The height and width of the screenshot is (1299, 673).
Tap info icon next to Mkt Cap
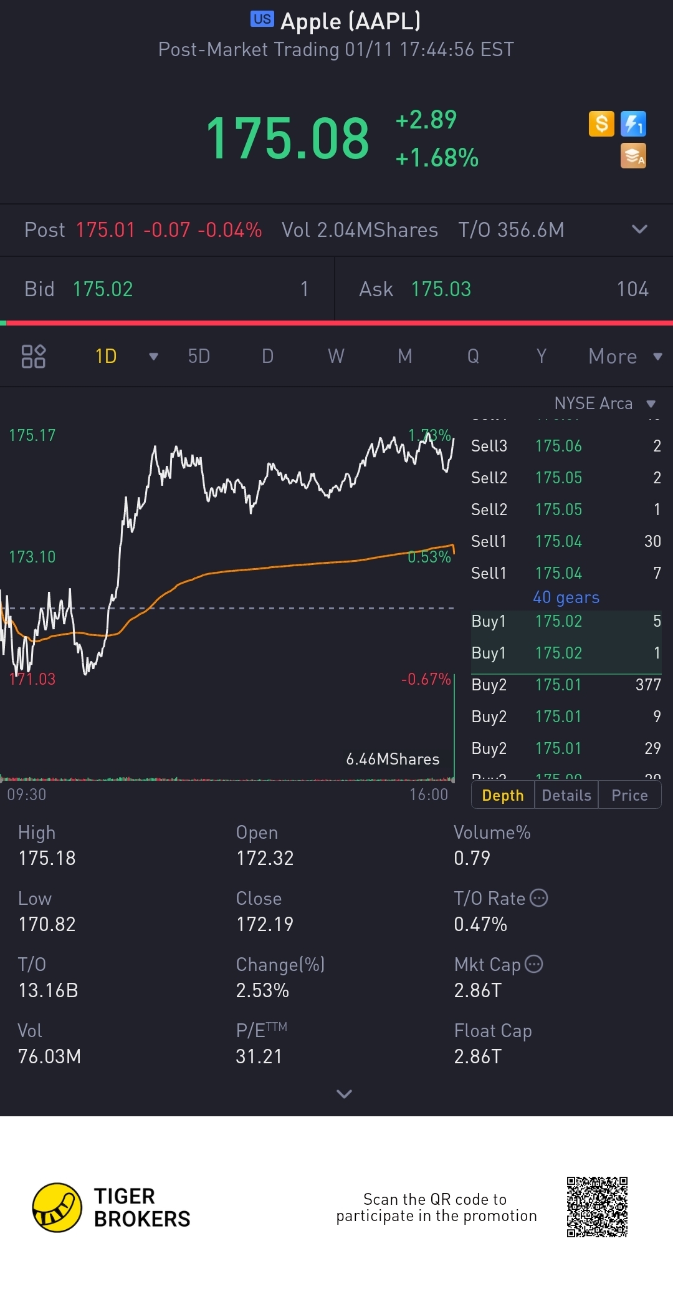(x=534, y=964)
